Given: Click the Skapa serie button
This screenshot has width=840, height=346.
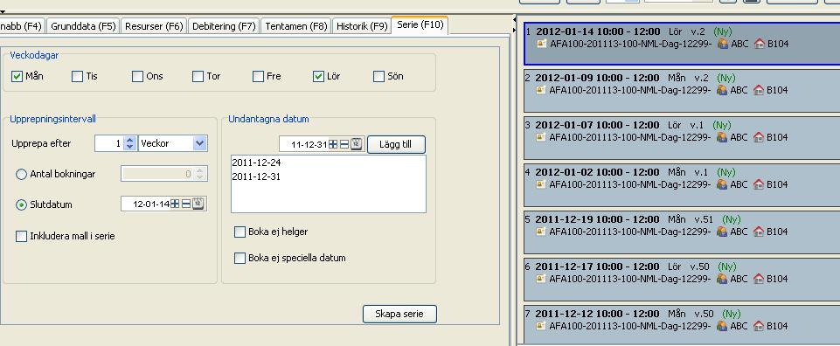Looking at the screenshot, I should (x=399, y=314).
